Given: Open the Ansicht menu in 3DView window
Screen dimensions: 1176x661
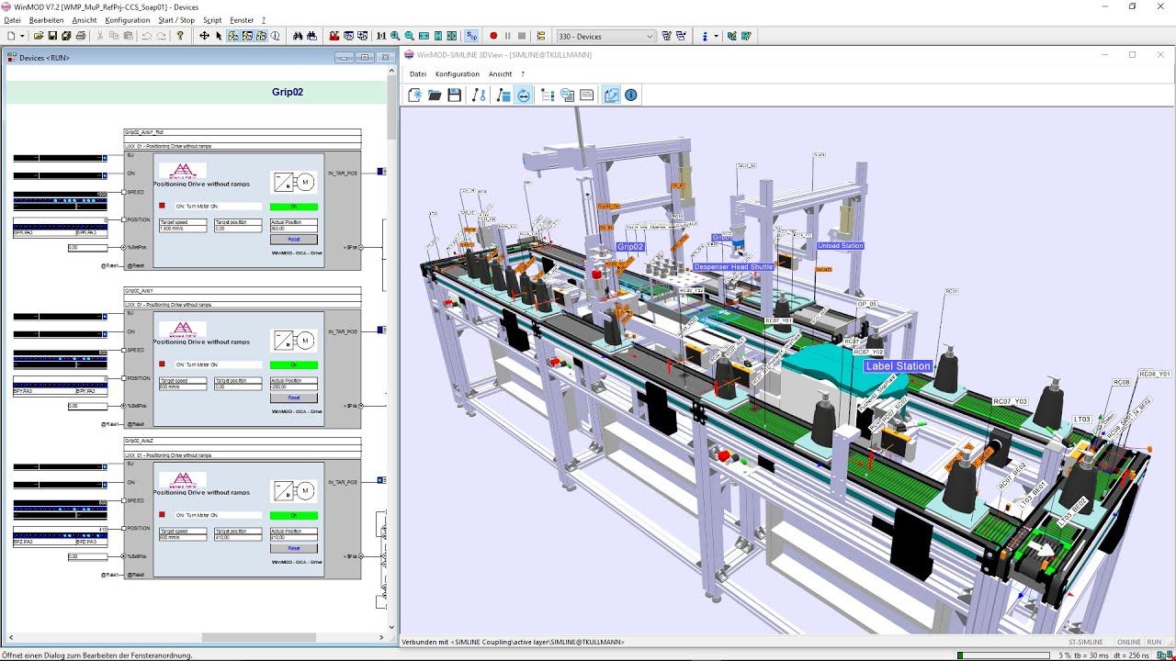Looking at the screenshot, I should pos(500,73).
